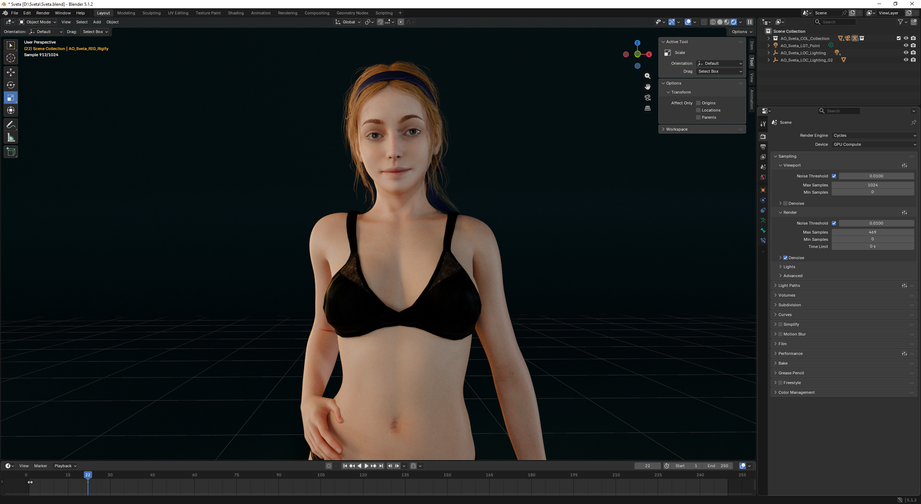
Task: Open the Output properties tab icon
Action: 763,147
